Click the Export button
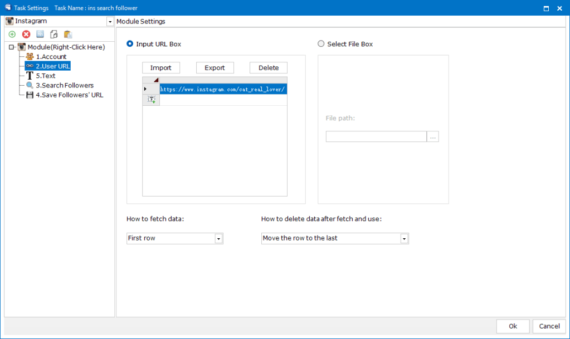The height and width of the screenshot is (339, 570). tap(215, 68)
